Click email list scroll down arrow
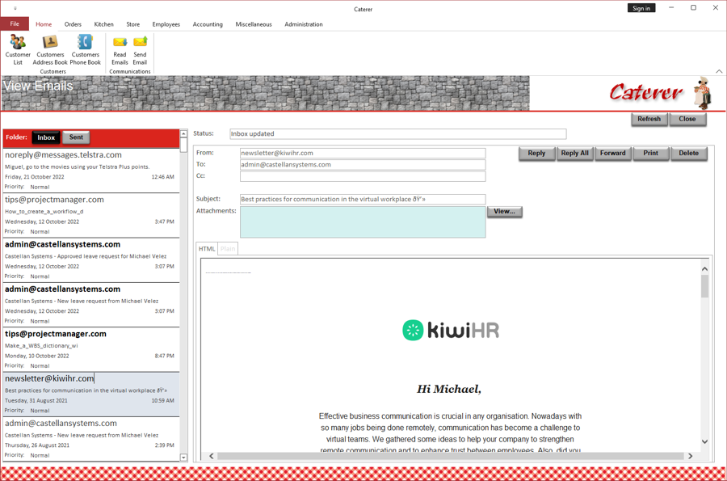The image size is (727, 481). (183, 458)
